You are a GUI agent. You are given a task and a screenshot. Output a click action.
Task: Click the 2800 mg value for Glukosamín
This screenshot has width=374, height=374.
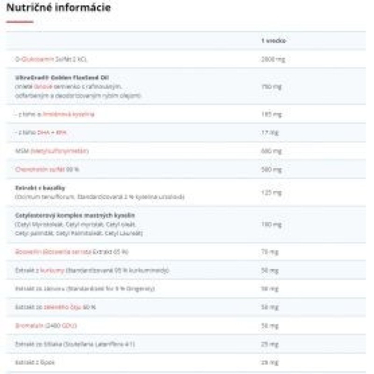273,60
